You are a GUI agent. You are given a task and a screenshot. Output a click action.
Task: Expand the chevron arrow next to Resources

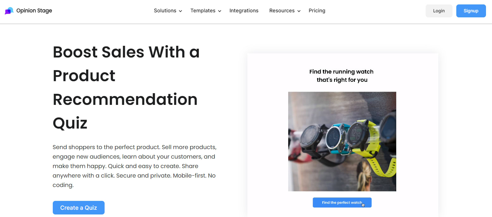[x=299, y=11]
